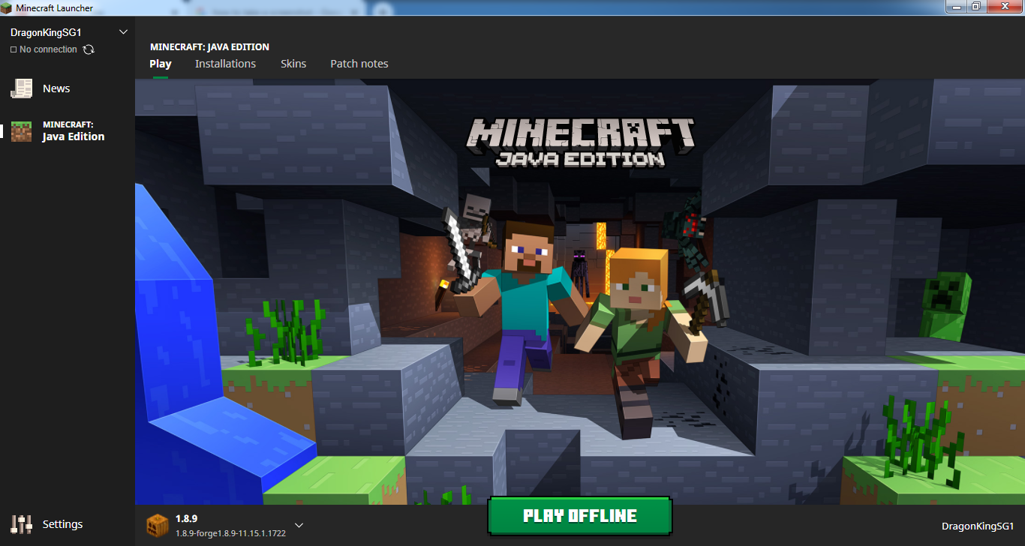The height and width of the screenshot is (546, 1025).
Task: Open the Skins tab
Action: click(293, 64)
